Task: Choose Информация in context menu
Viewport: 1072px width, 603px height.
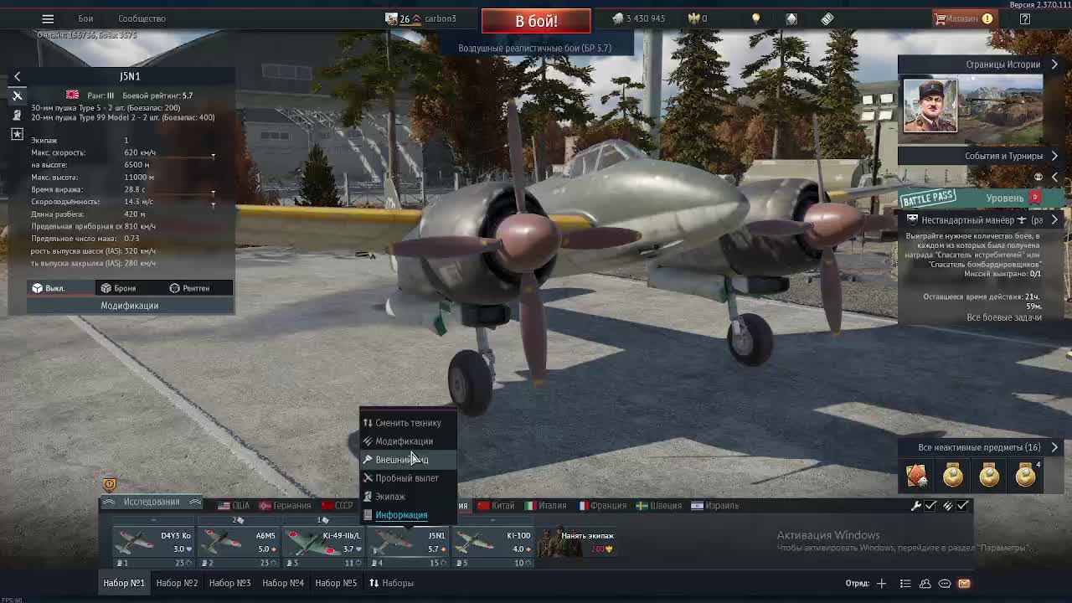Action: (x=409, y=515)
